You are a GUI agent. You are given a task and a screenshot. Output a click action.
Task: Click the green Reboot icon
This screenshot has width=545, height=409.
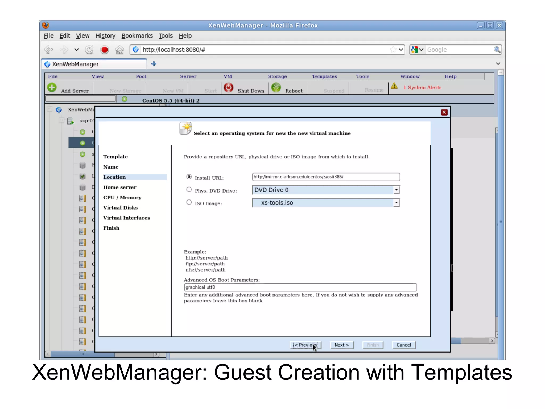tap(276, 87)
